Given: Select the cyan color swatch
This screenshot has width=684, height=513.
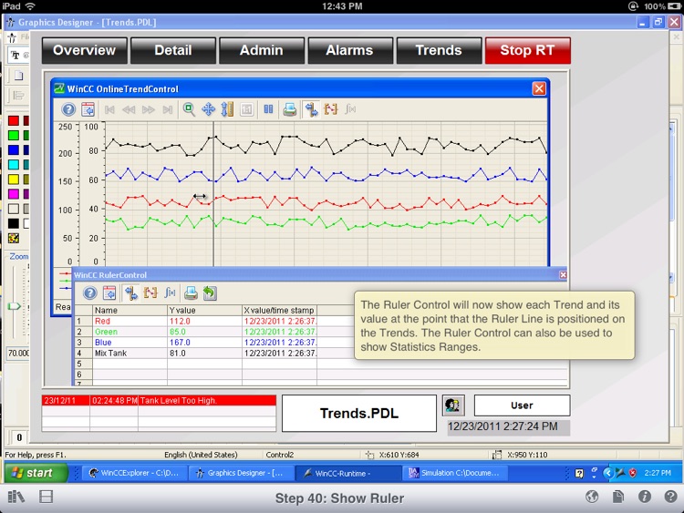Looking at the screenshot, I should (x=14, y=165).
